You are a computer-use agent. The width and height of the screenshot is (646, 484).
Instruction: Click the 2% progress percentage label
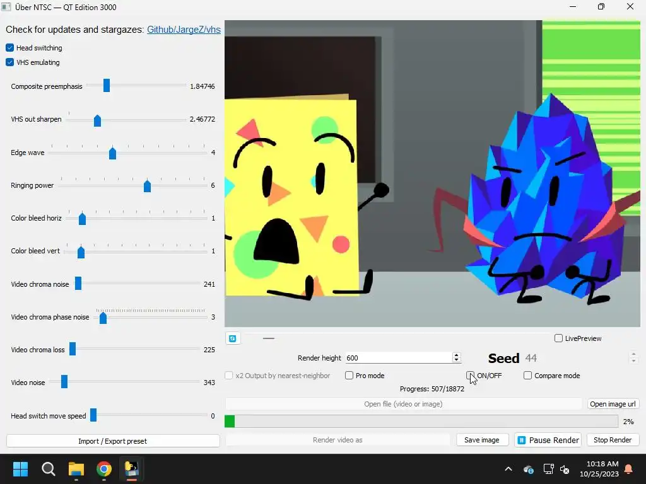(x=628, y=422)
